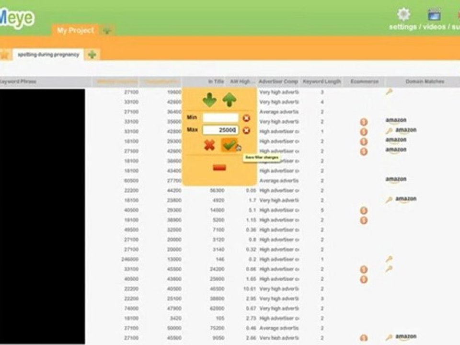Open the videos clapperboard icon

(x=434, y=14)
